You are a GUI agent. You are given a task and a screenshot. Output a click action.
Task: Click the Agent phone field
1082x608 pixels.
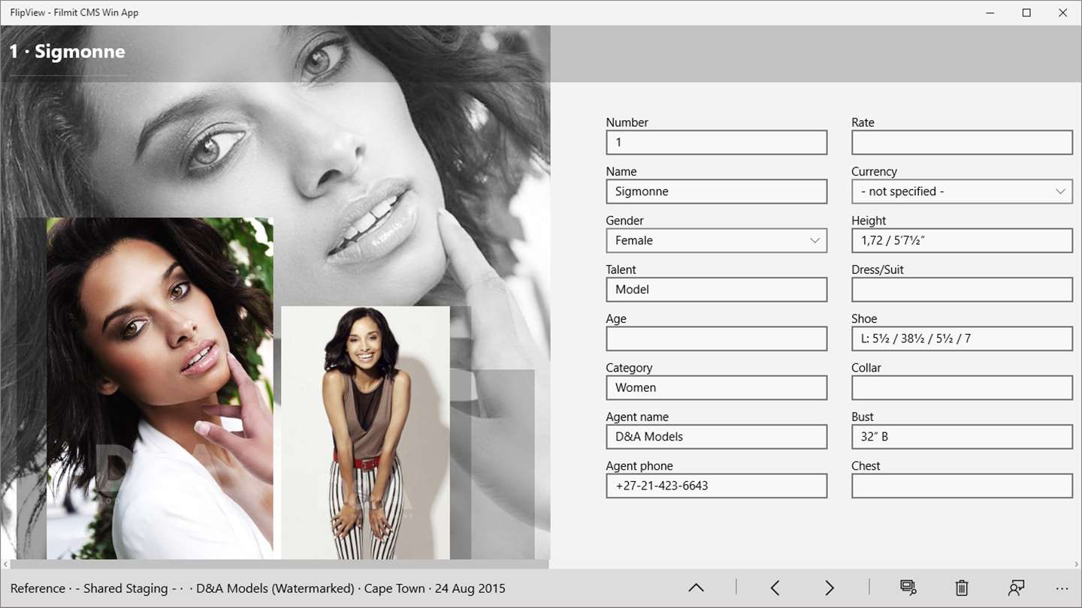pyautogui.click(x=717, y=486)
